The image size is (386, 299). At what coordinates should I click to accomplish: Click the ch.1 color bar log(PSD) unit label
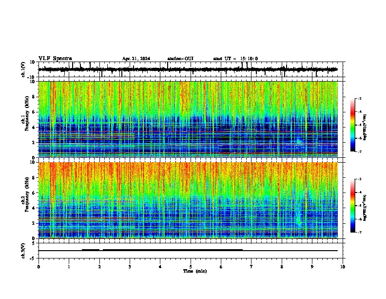(x=365, y=128)
